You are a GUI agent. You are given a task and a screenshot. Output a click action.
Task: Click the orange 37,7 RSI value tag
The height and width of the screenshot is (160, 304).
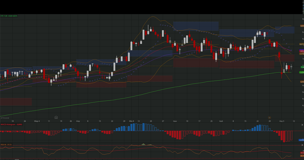[302, 156]
